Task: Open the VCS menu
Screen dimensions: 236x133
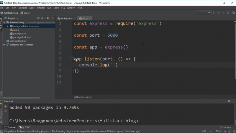Action: [x=63, y=8]
